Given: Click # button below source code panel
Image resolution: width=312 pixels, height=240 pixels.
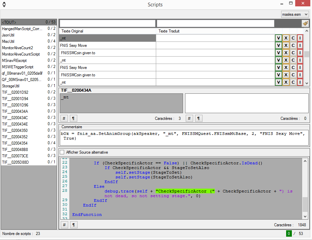Looking at the screenshot, I should pos(64,225).
